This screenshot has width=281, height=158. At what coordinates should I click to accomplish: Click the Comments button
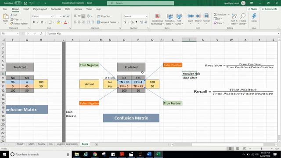pyautogui.click(x=269, y=9)
